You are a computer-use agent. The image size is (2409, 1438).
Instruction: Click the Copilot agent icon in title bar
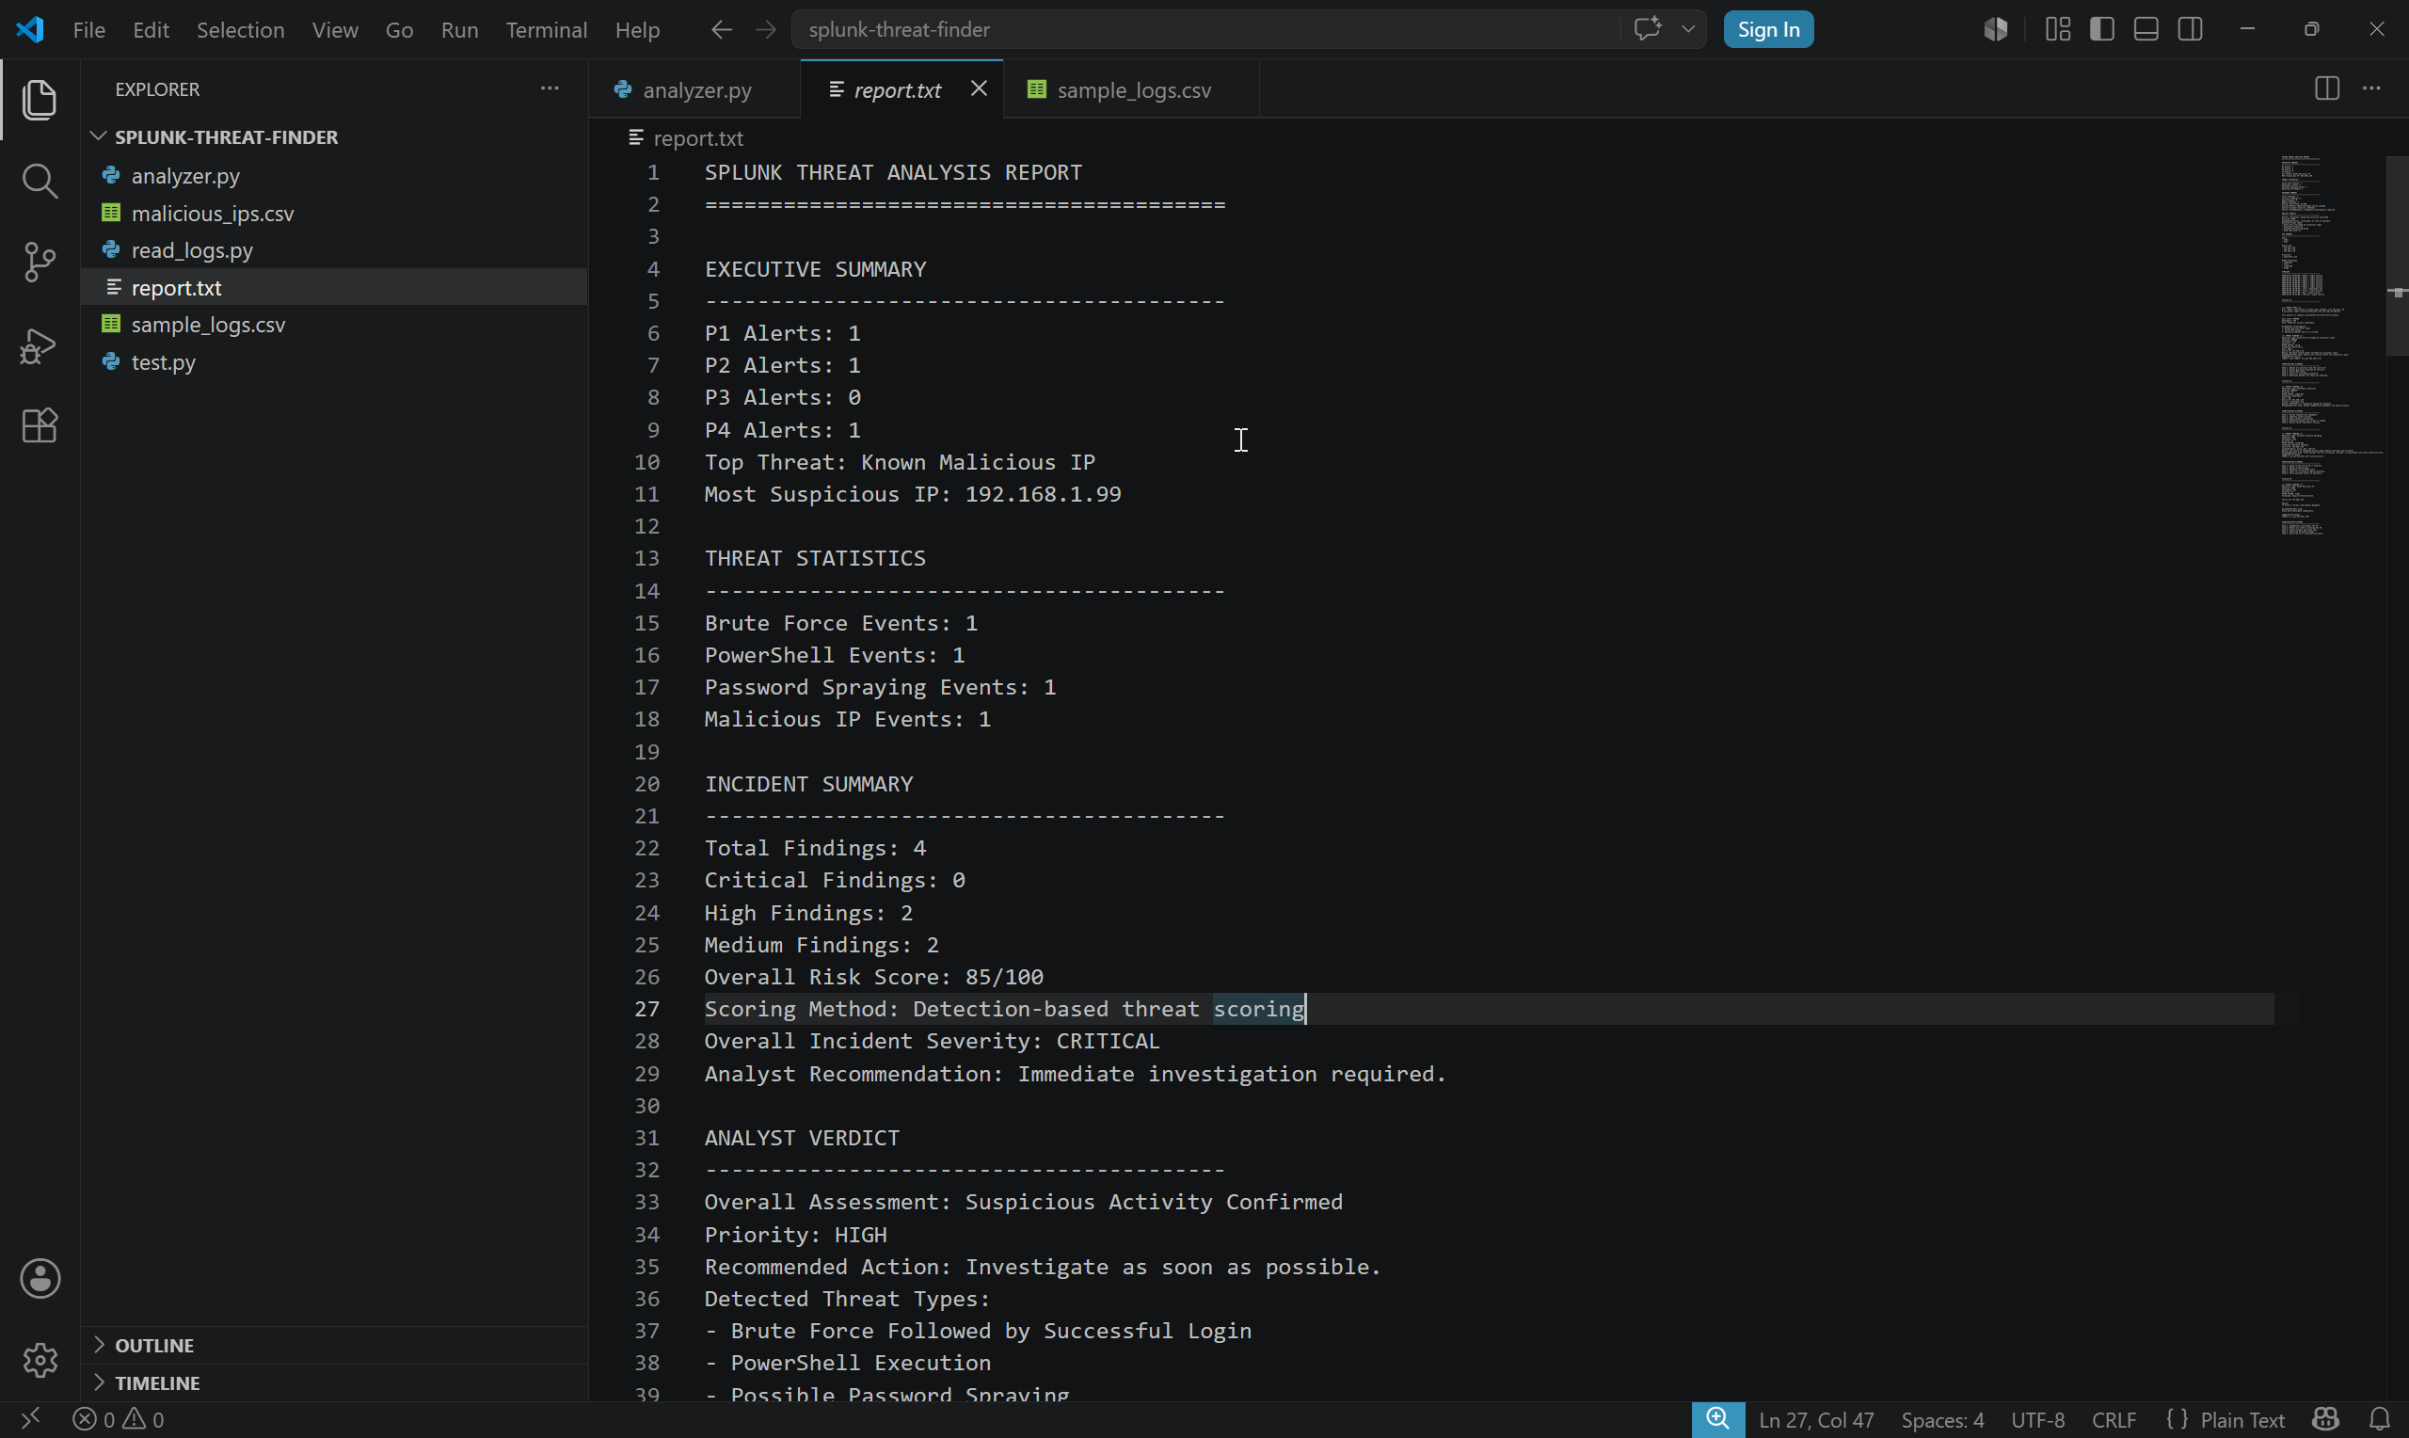click(1995, 30)
